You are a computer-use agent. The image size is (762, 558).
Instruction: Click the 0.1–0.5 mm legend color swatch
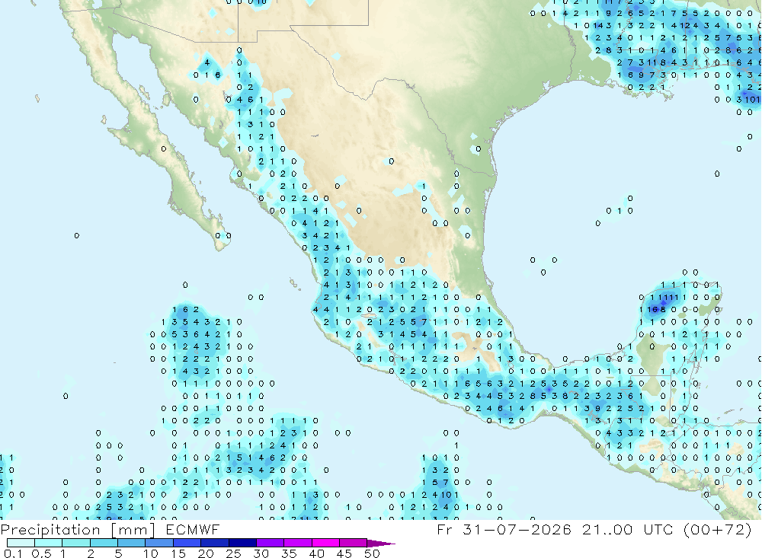(x=21, y=543)
